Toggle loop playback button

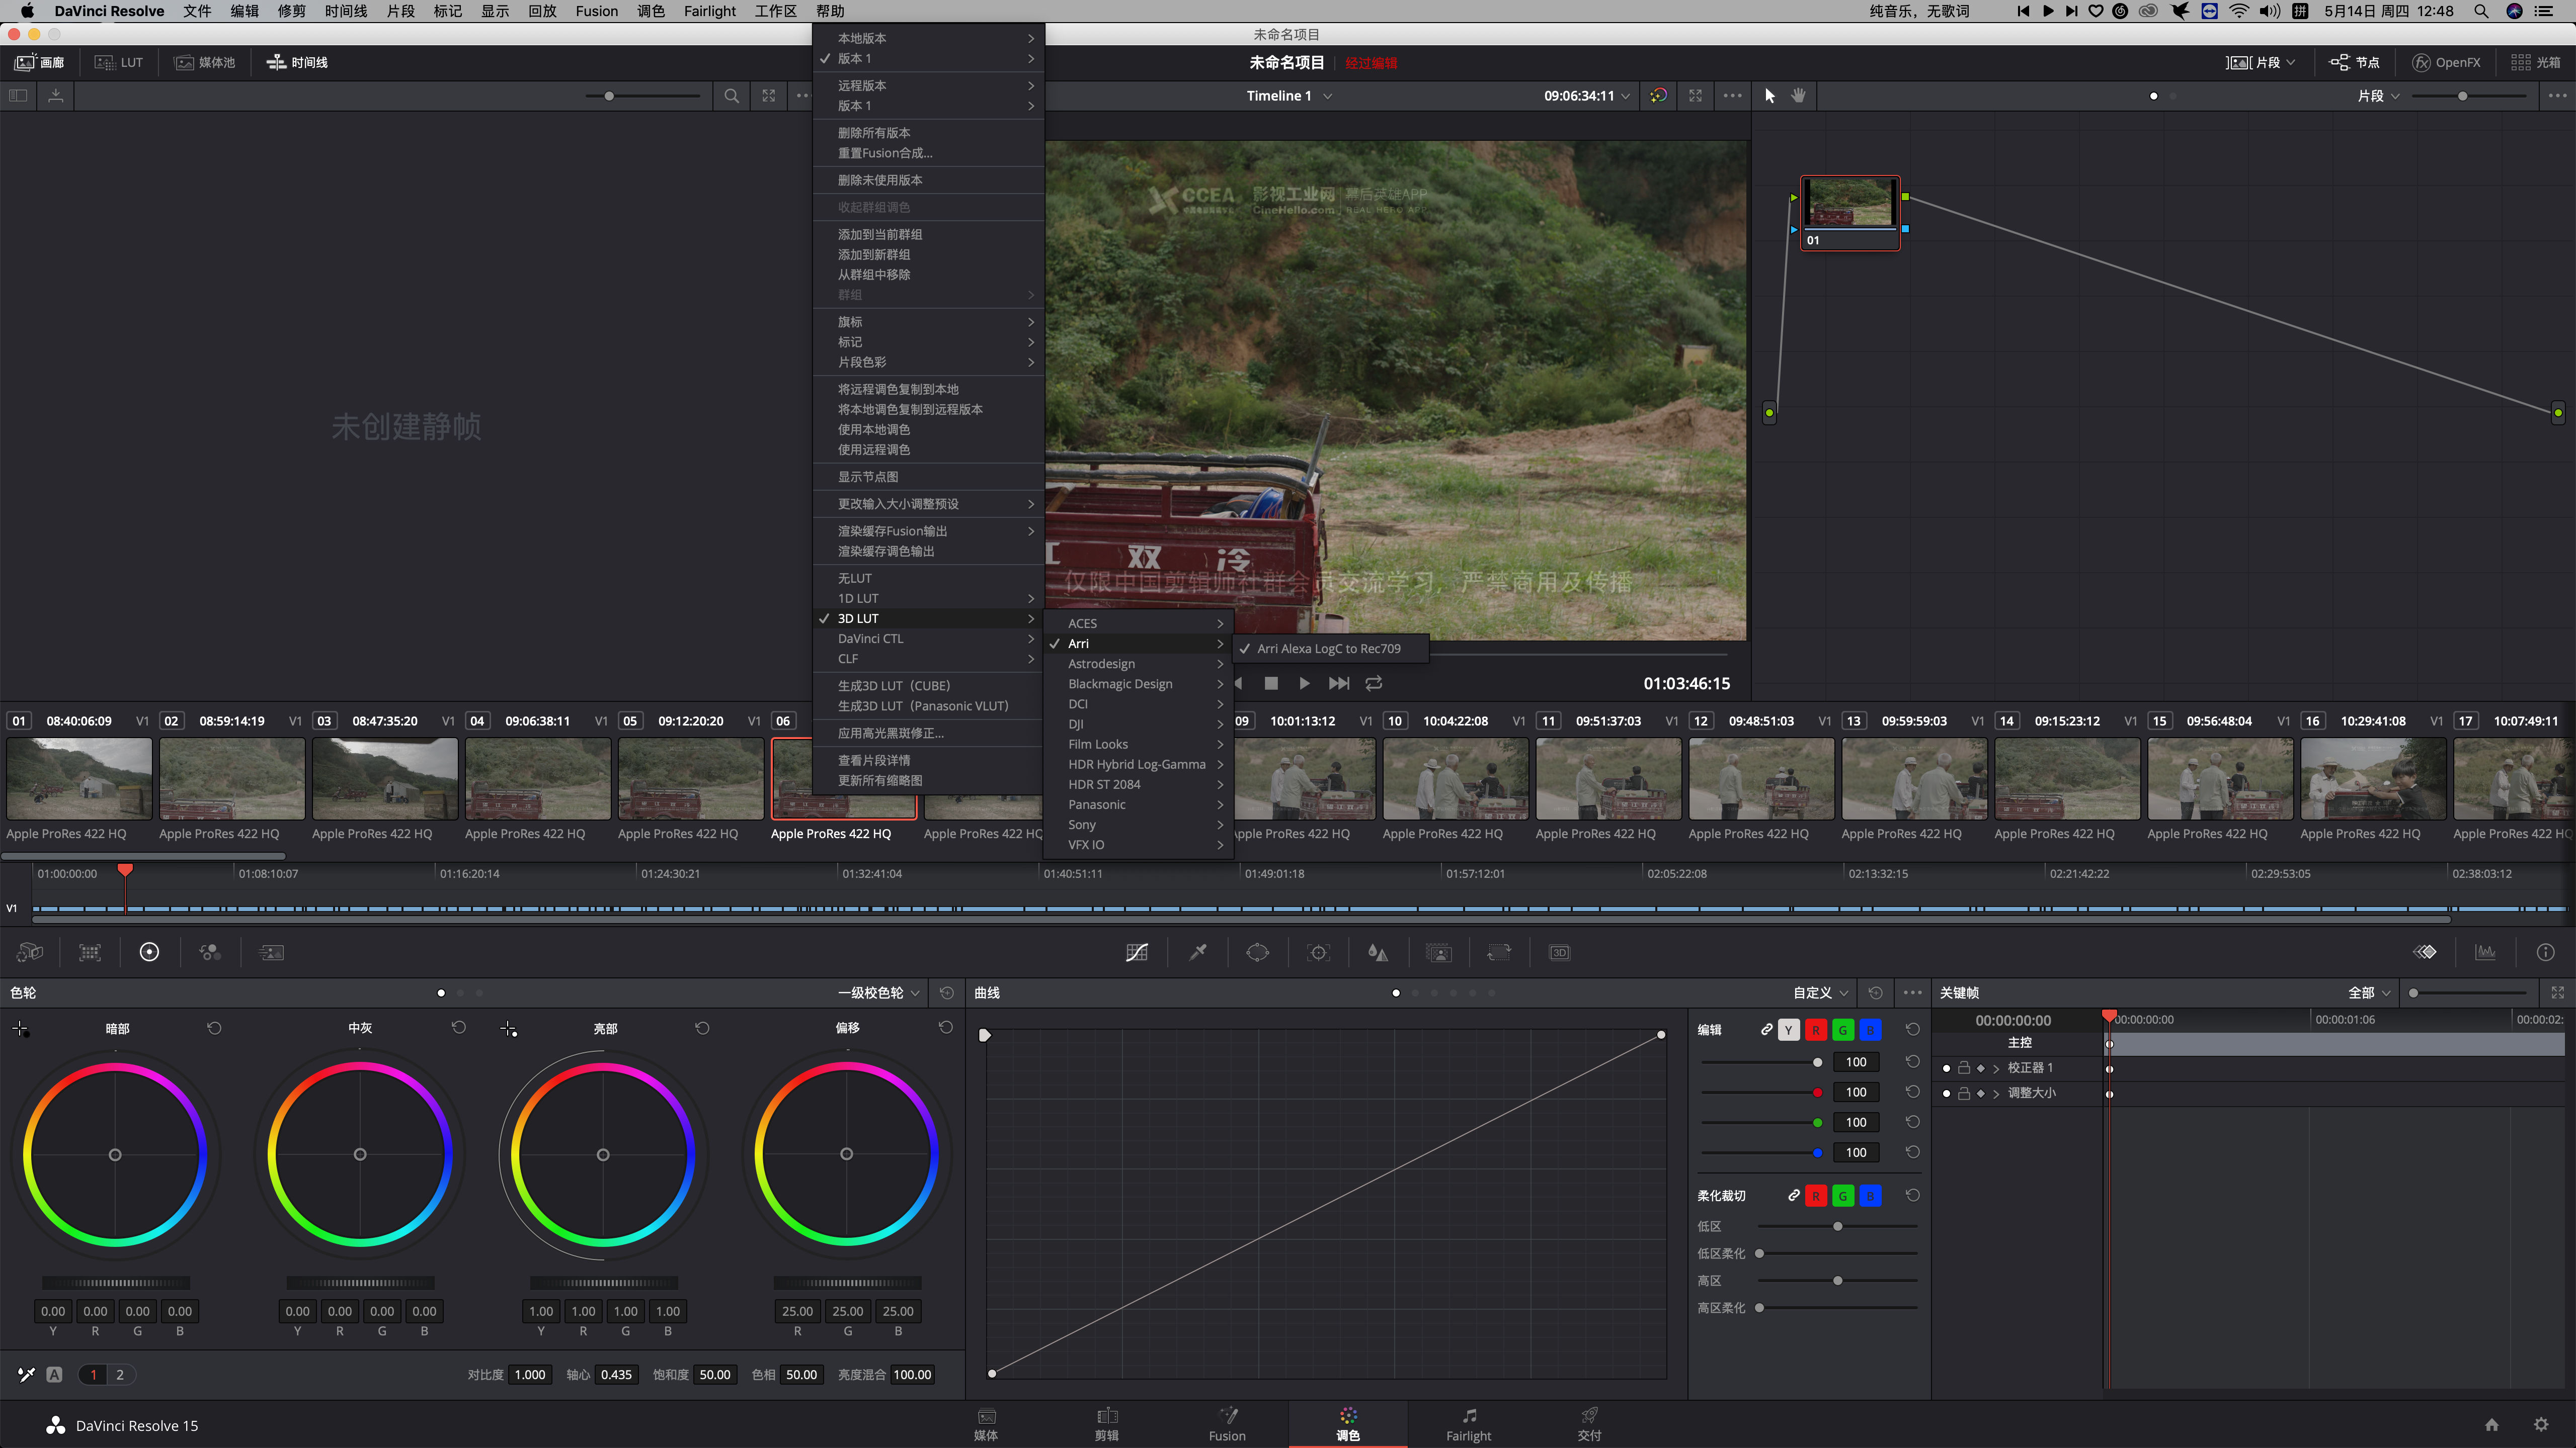1374,684
